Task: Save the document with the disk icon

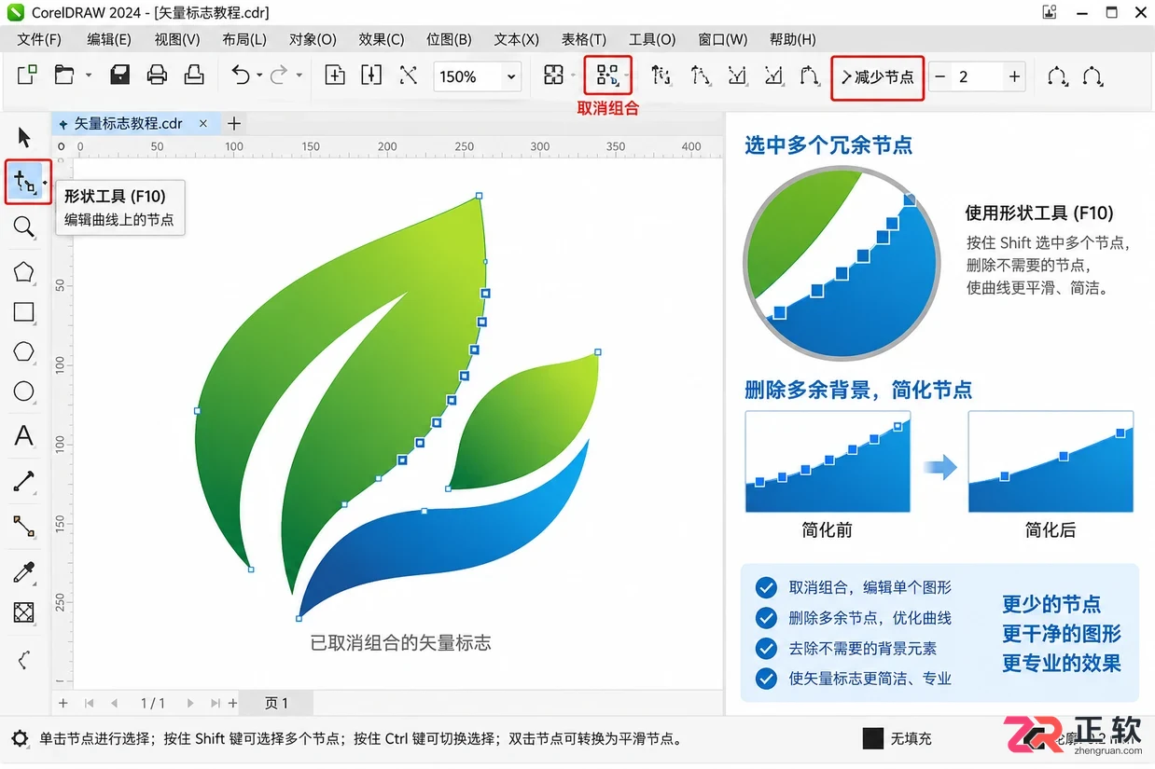Action: coord(120,76)
